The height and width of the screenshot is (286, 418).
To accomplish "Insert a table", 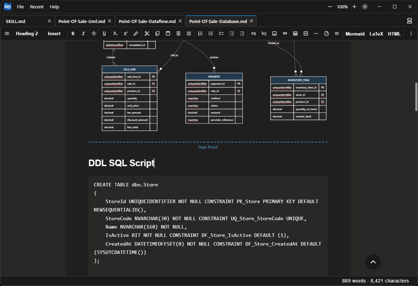I will coord(295,34).
